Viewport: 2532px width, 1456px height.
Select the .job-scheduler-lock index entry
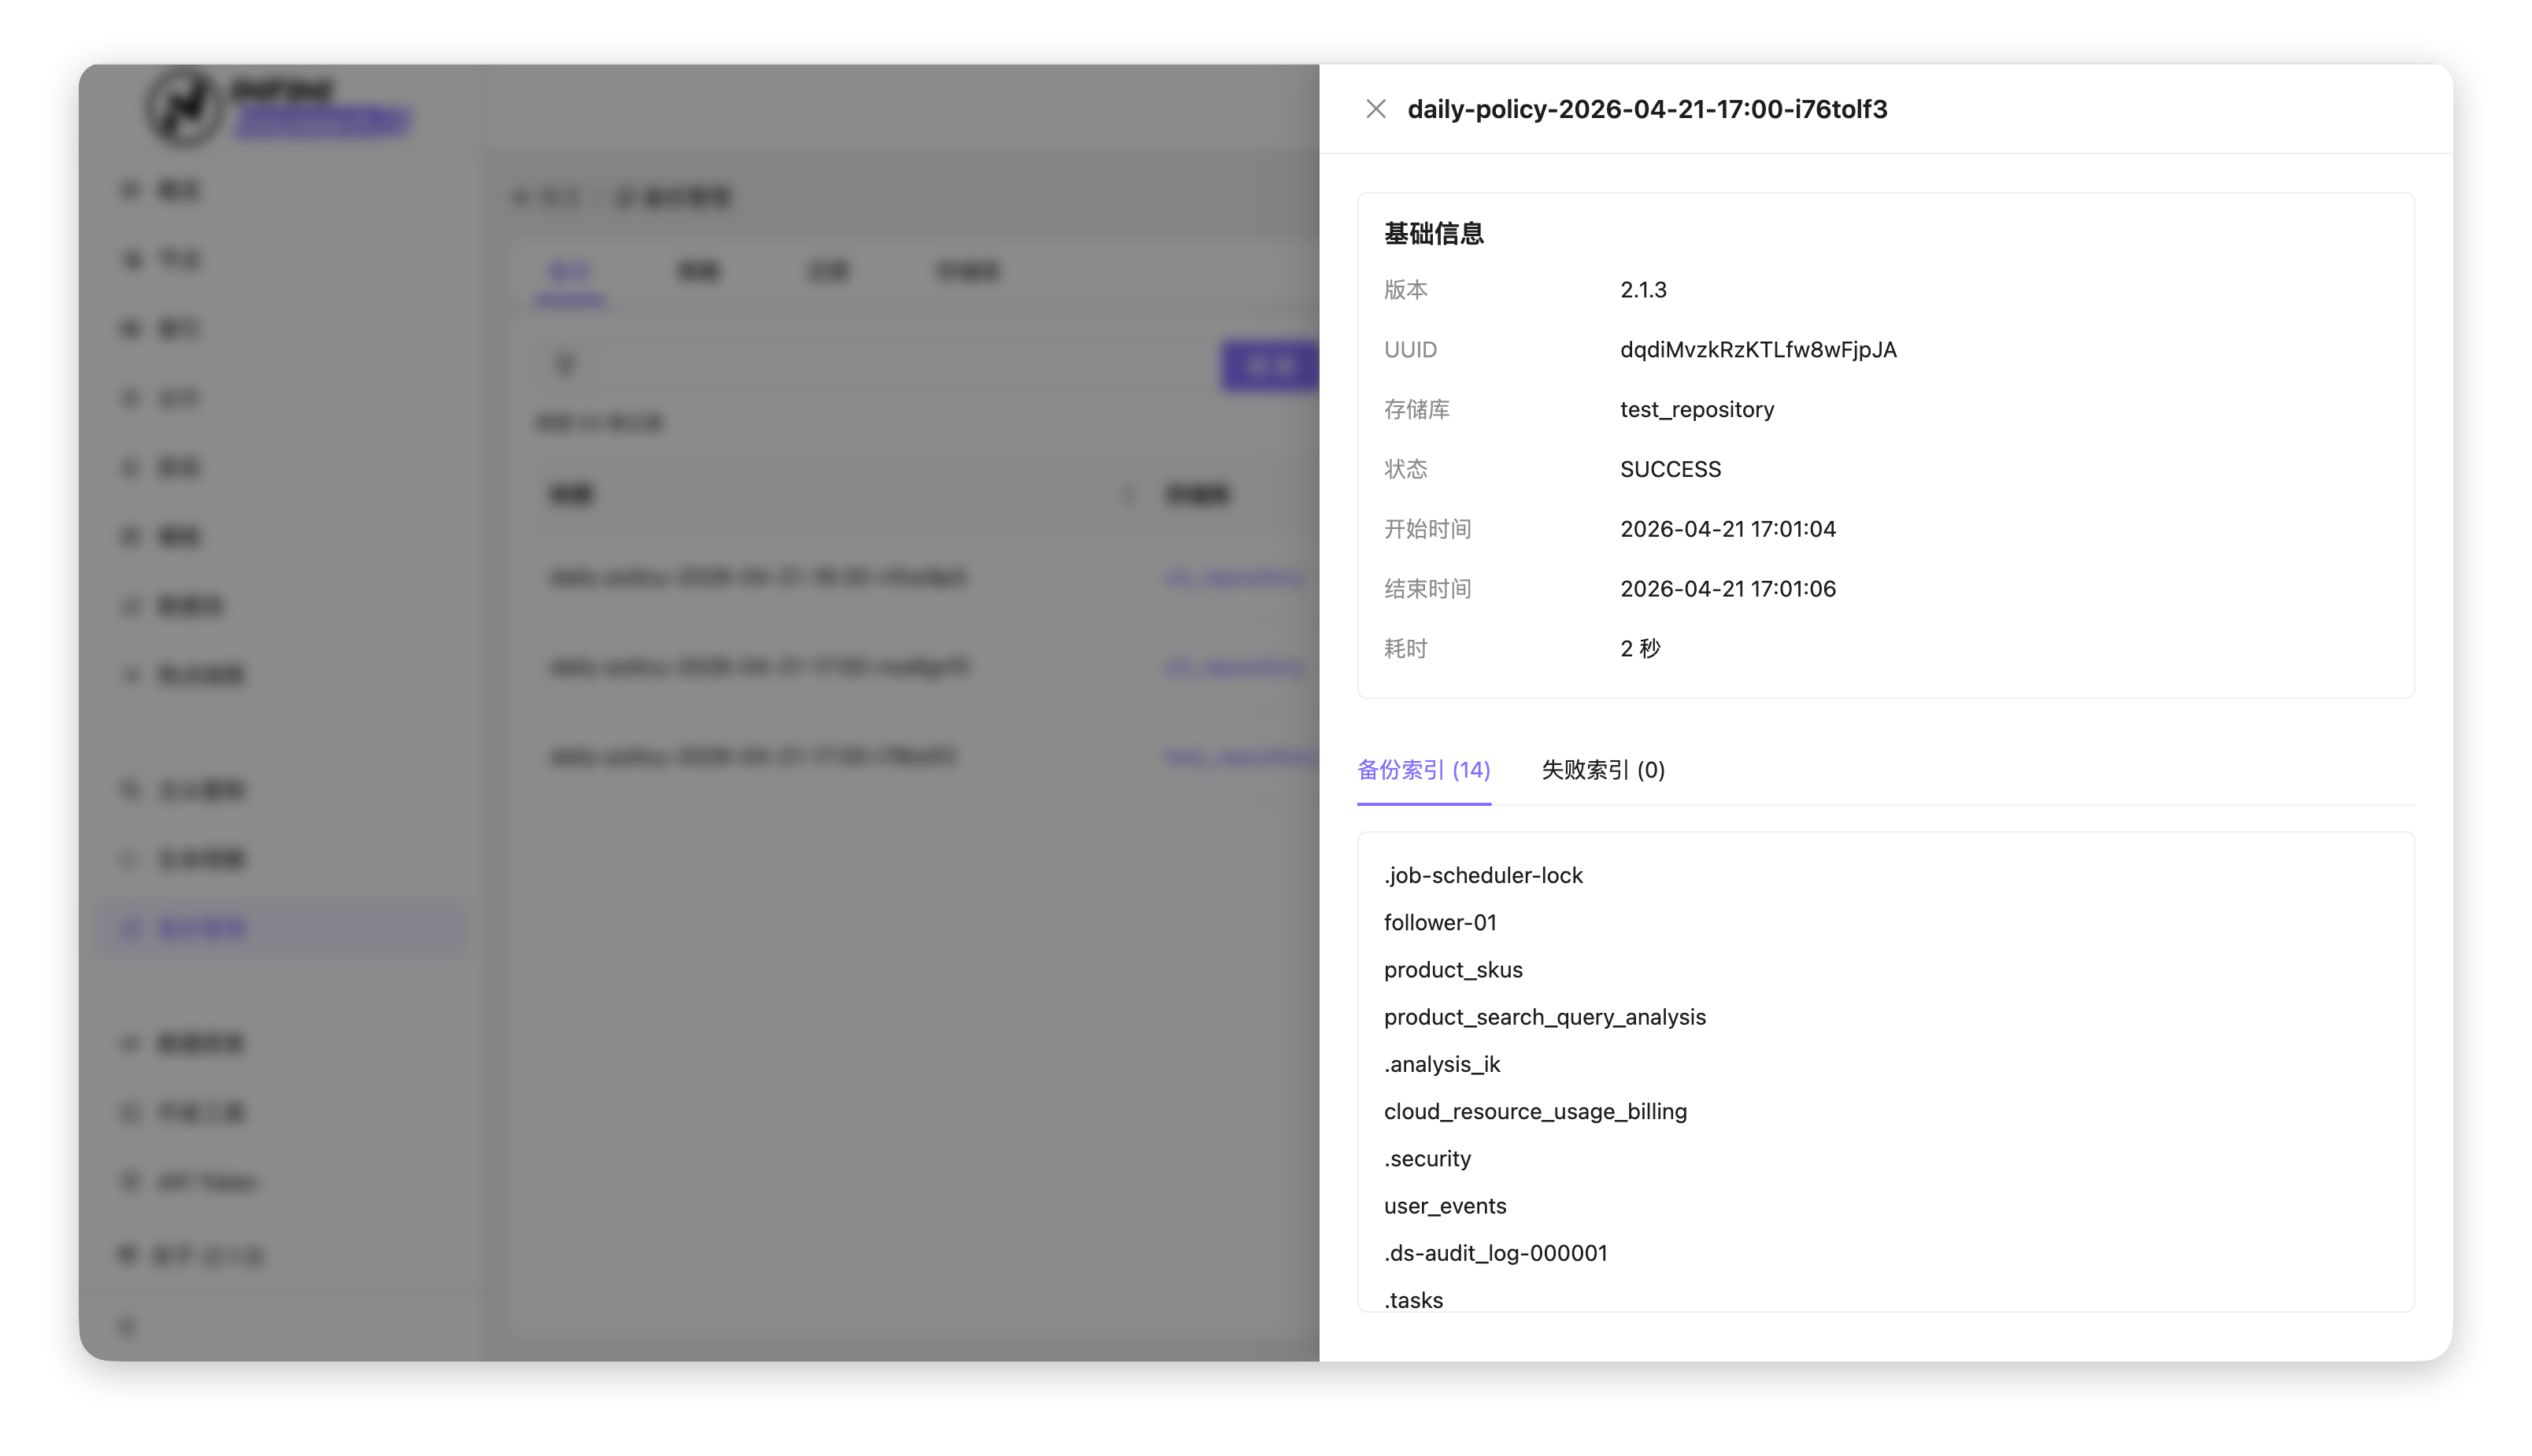click(1483, 876)
